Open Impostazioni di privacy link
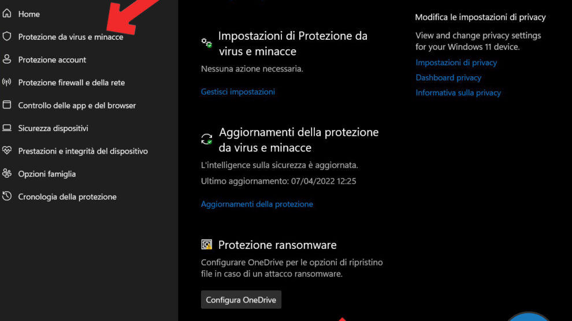572x321 pixels. 456,62
